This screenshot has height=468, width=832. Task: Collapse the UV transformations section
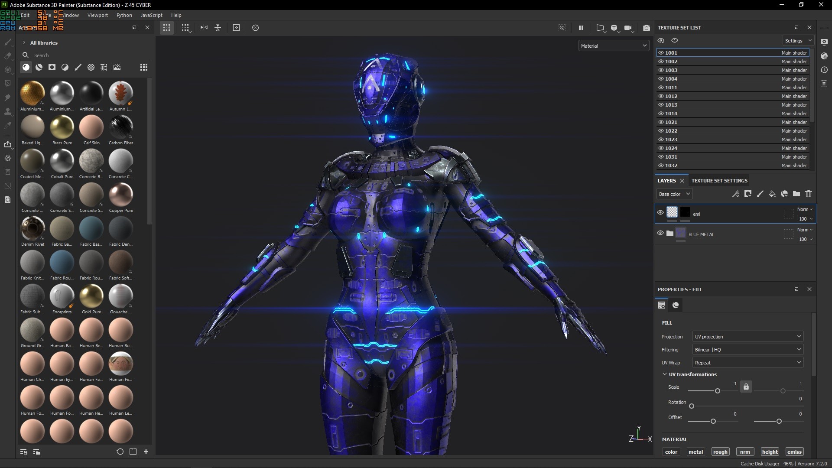(x=665, y=374)
